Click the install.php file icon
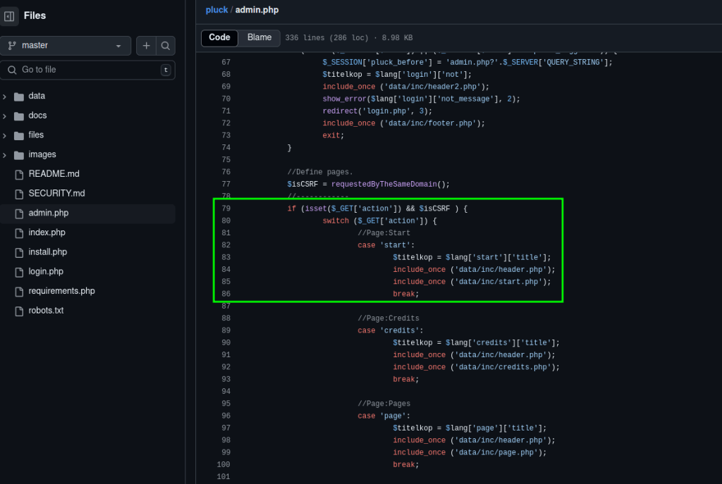Viewport: 722px width, 484px height. [19, 252]
